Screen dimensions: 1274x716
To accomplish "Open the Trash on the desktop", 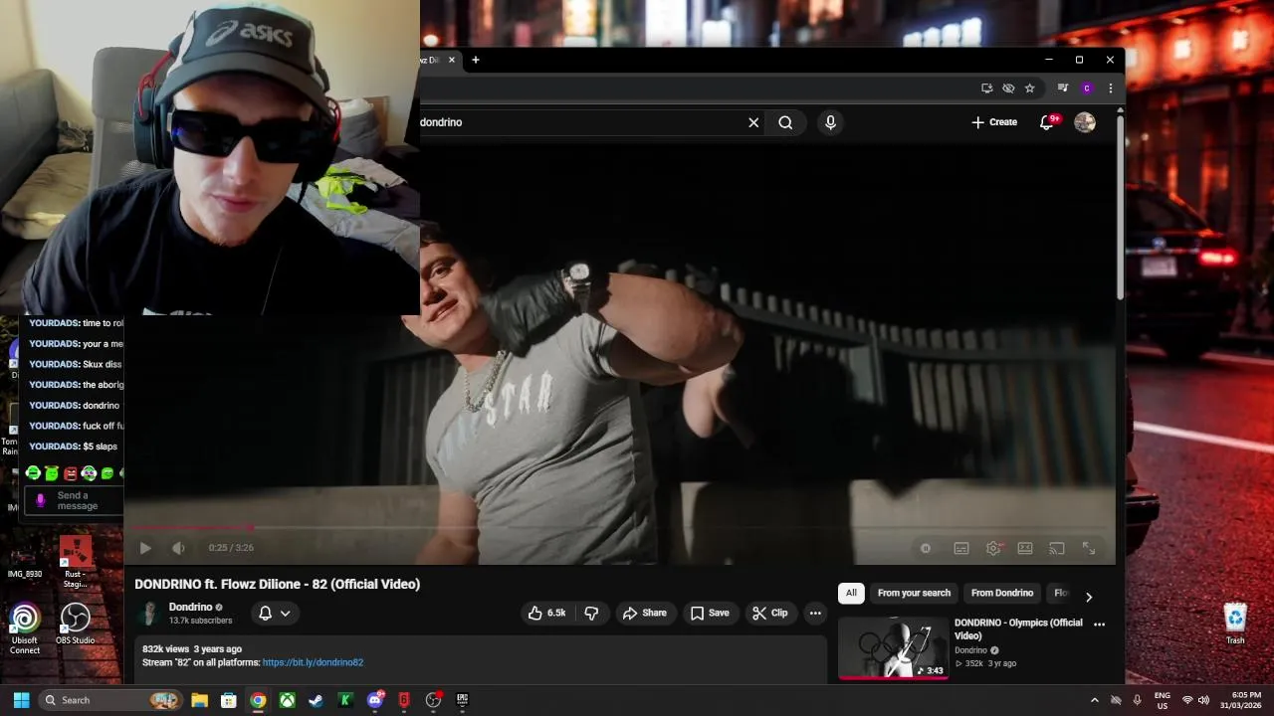I will 1235,624.
